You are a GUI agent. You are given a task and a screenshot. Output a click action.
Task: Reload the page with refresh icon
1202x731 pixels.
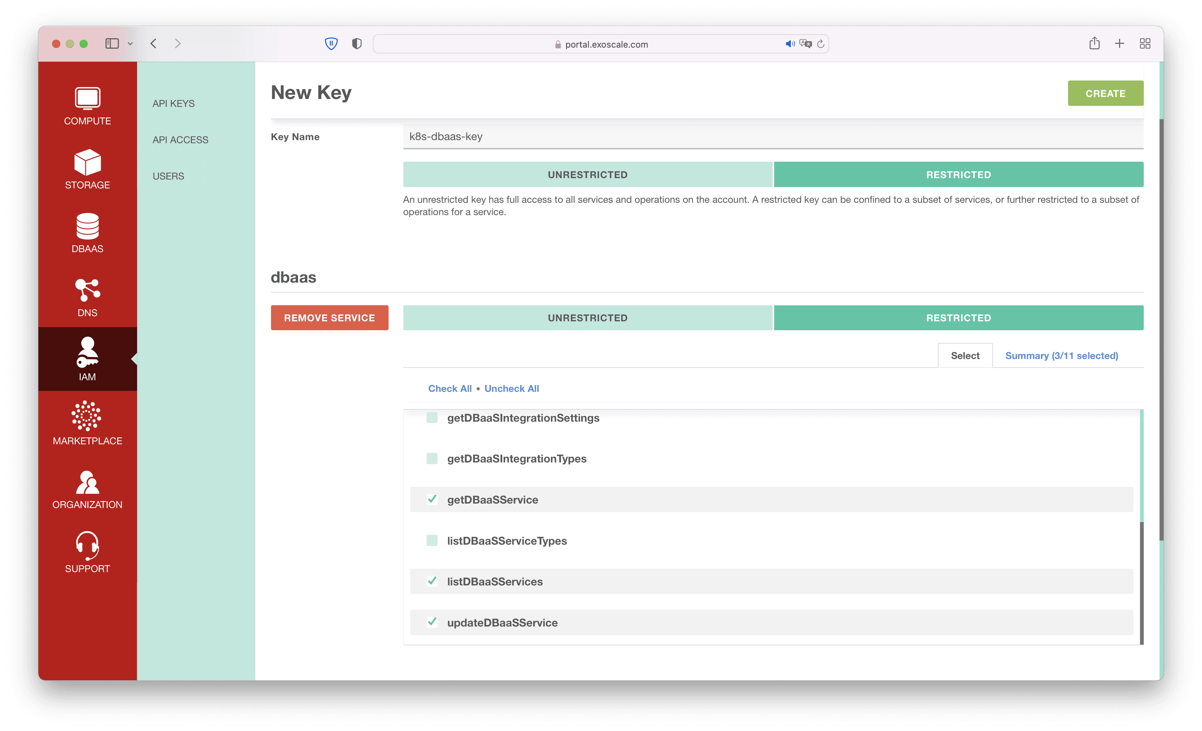(x=821, y=44)
